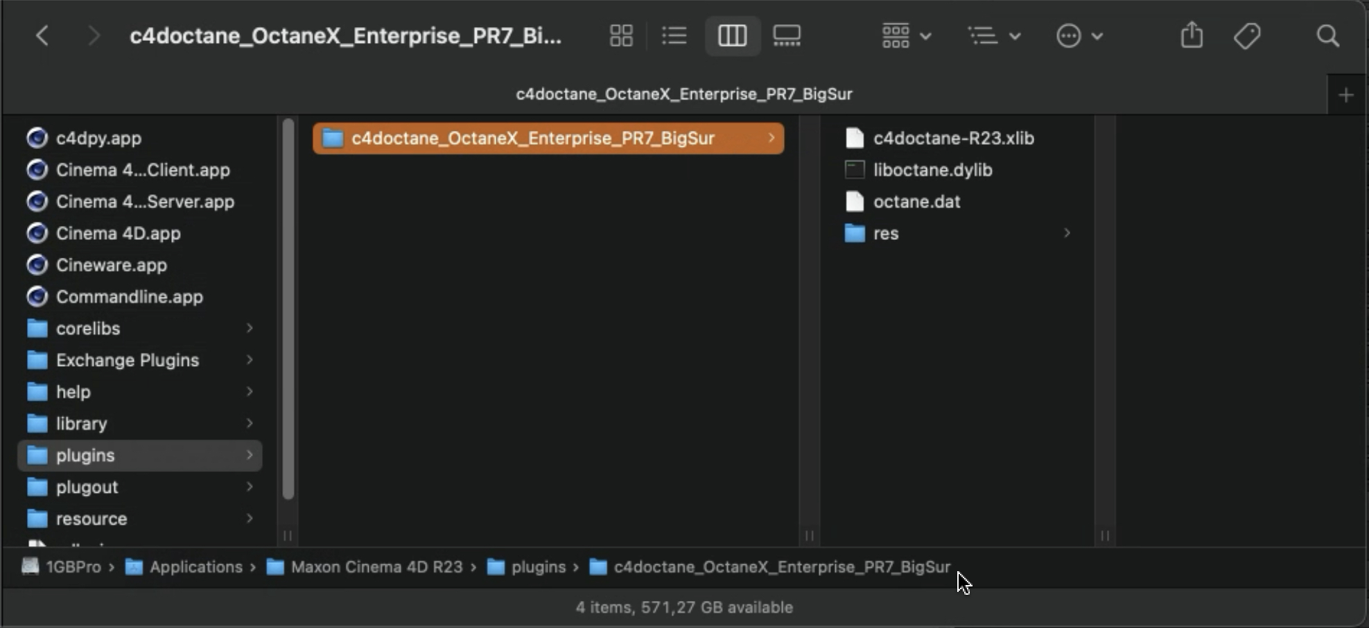Viewport: 1369px width, 628px height.
Task: Click chevron on the highlighted c4doctane folder
Action: (771, 138)
